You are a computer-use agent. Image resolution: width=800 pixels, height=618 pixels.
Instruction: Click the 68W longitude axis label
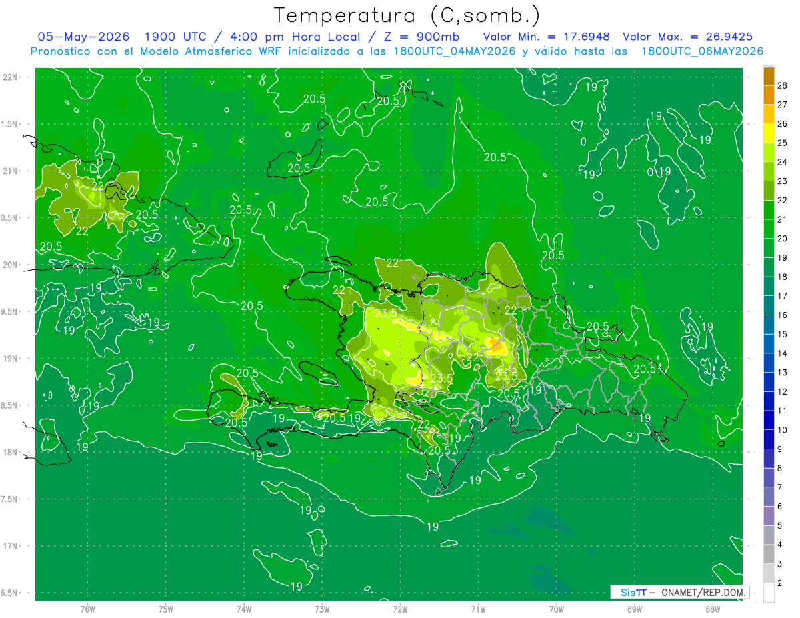[x=712, y=609]
